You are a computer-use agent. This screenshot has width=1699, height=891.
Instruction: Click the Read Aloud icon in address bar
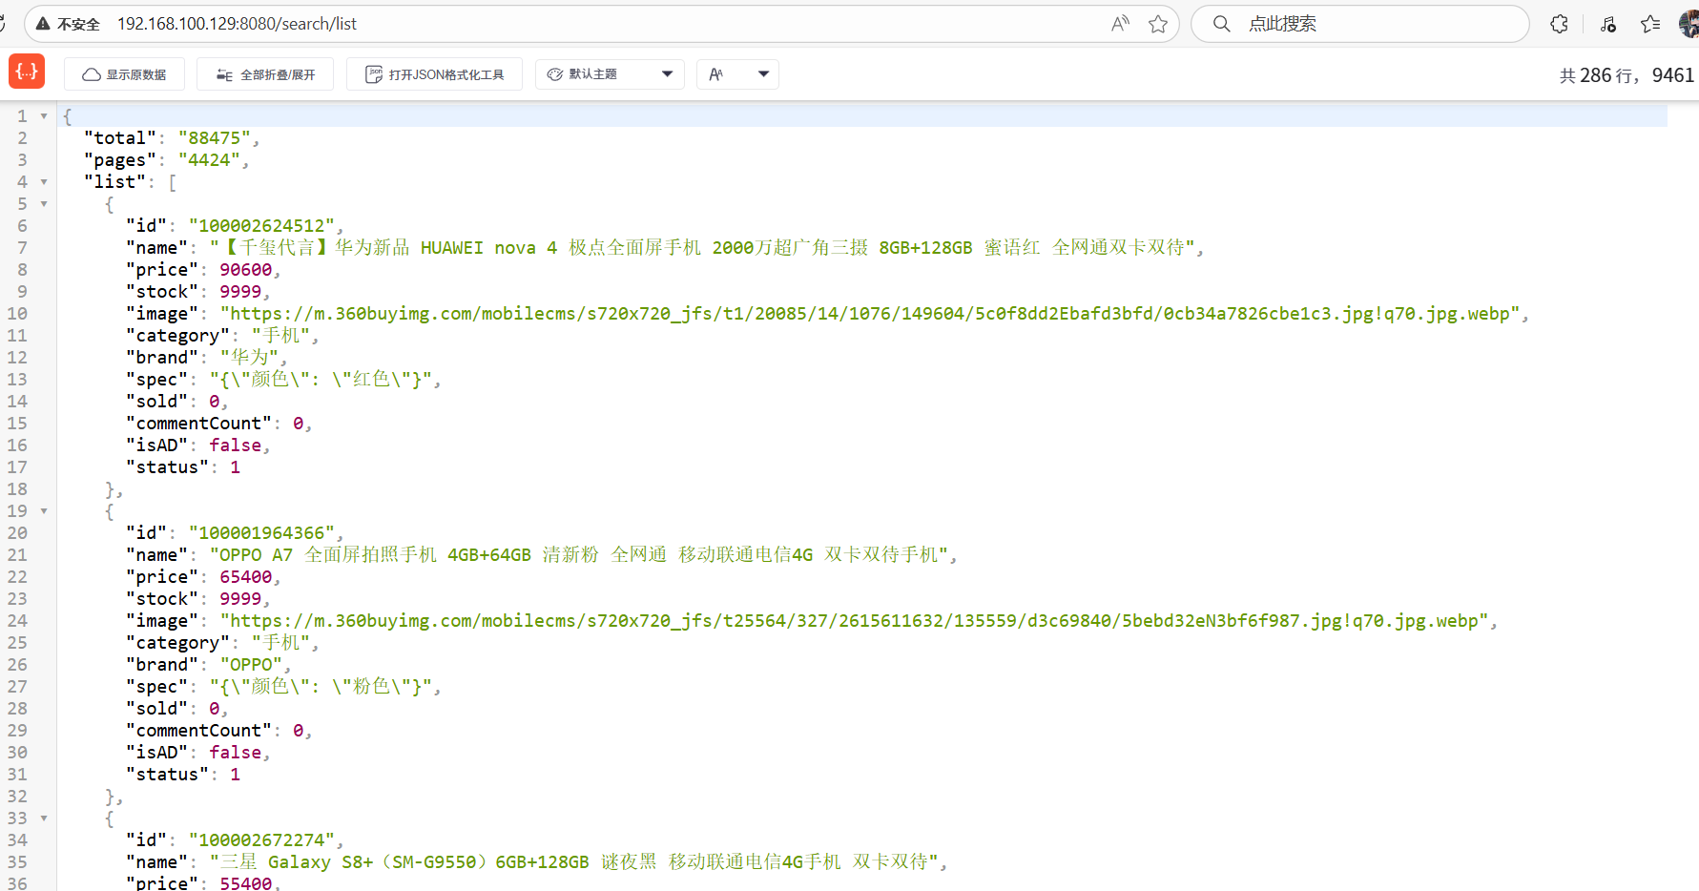point(1120,24)
